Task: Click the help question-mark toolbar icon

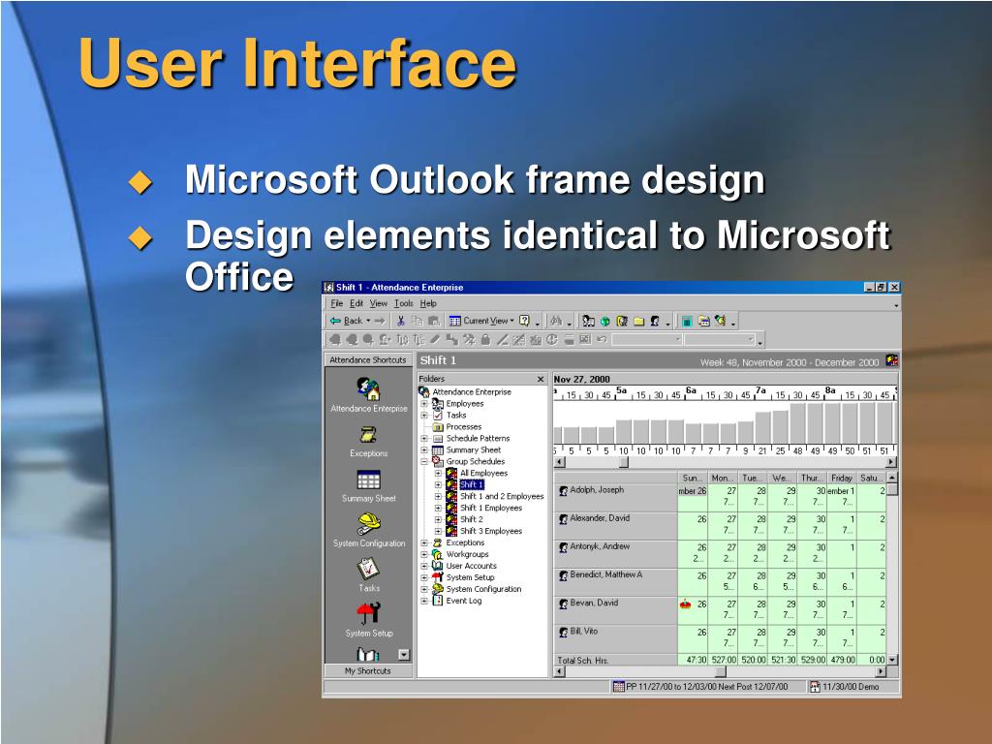Action: 524,321
